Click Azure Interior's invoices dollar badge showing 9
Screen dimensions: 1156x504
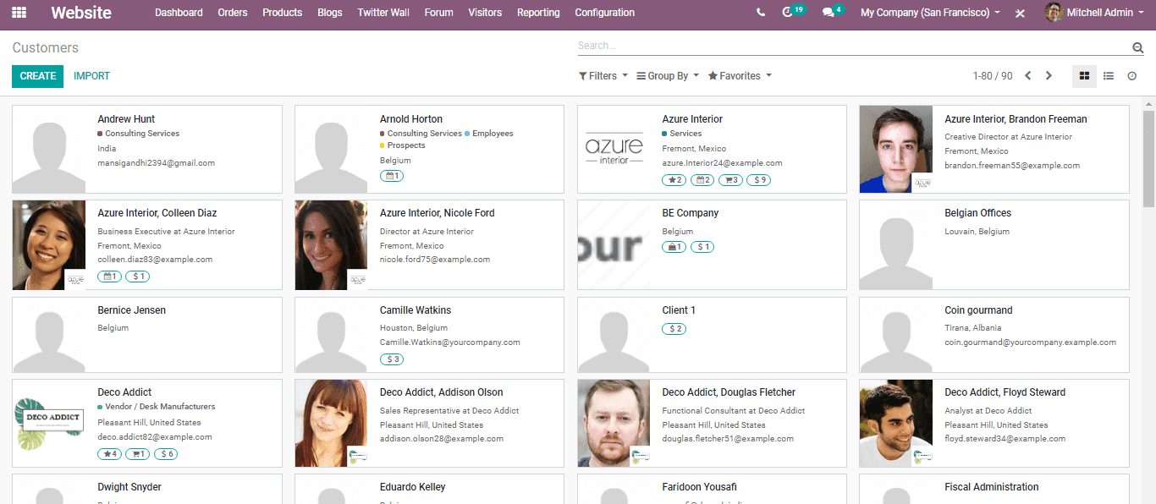(x=759, y=180)
